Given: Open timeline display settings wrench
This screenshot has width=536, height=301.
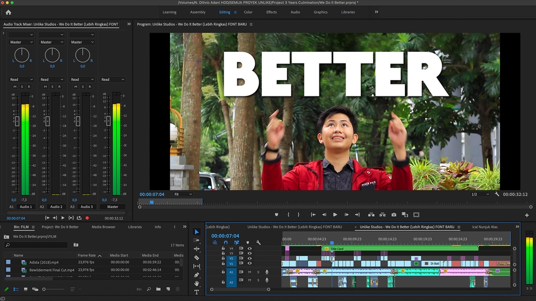Looking at the screenshot, I should [259, 242].
